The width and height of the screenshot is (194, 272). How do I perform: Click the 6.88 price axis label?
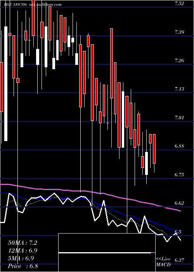click(x=179, y=146)
